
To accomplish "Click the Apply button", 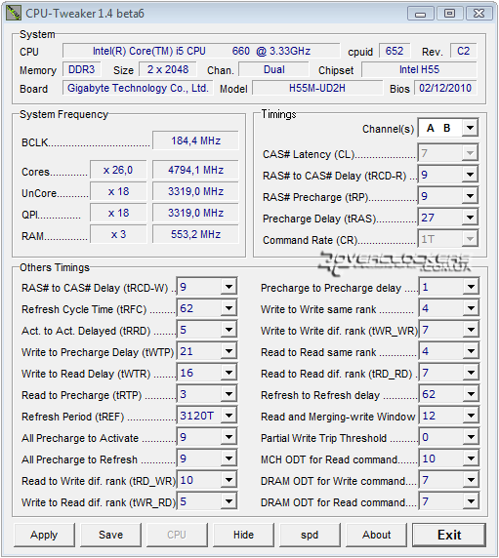I will click(44, 535).
